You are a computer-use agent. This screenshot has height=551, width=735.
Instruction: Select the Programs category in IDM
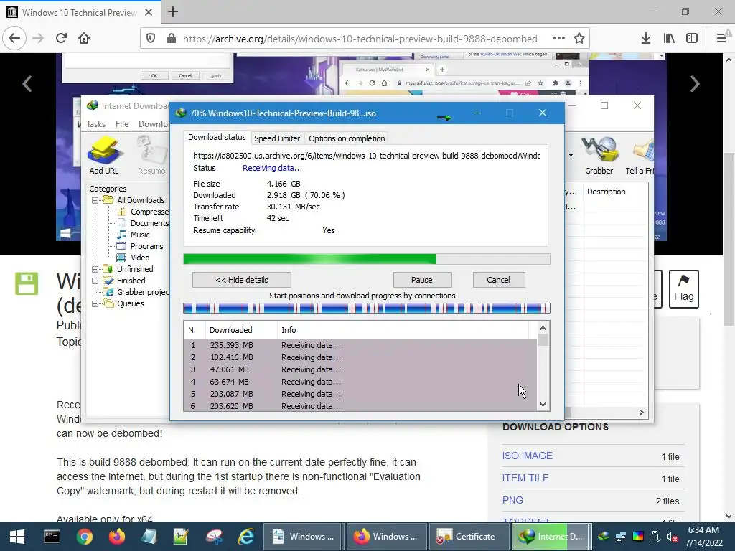[x=146, y=247]
